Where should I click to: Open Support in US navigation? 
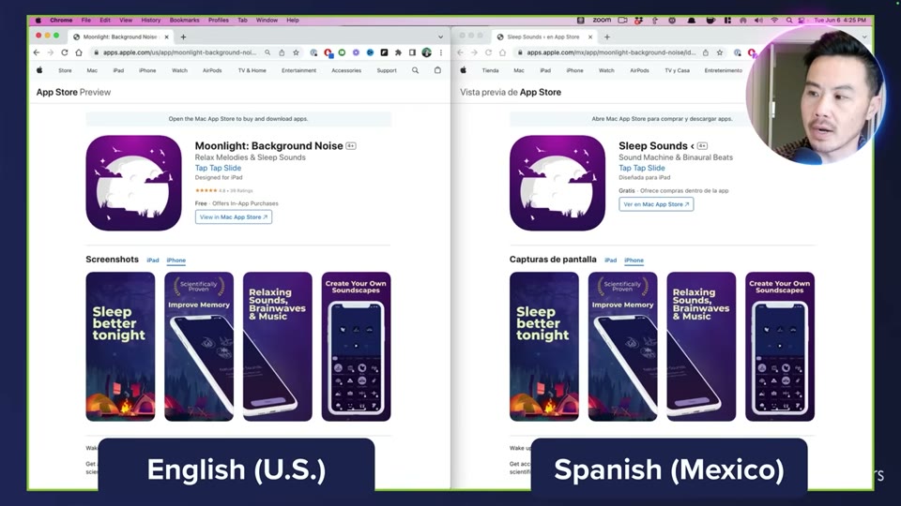click(x=387, y=70)
